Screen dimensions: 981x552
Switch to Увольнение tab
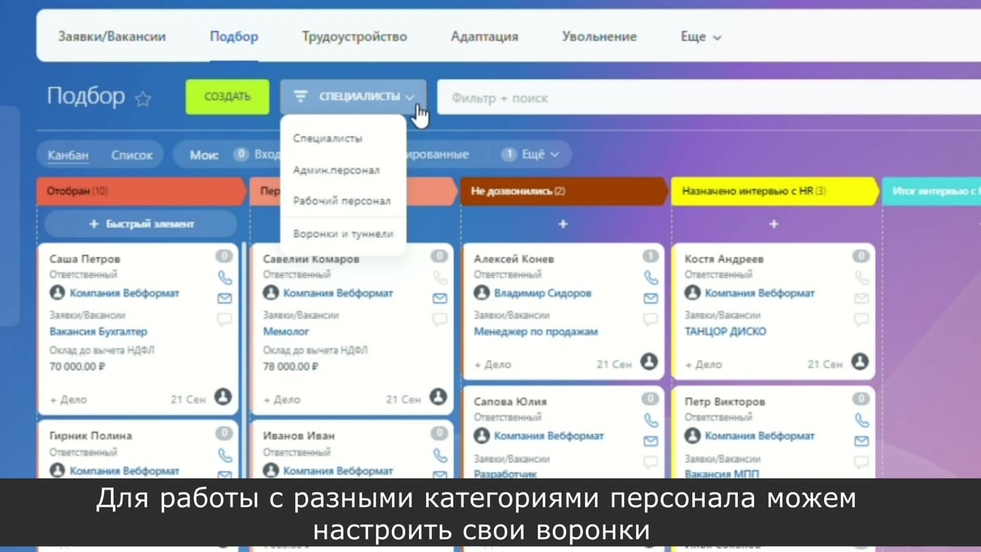coord(599,36)
